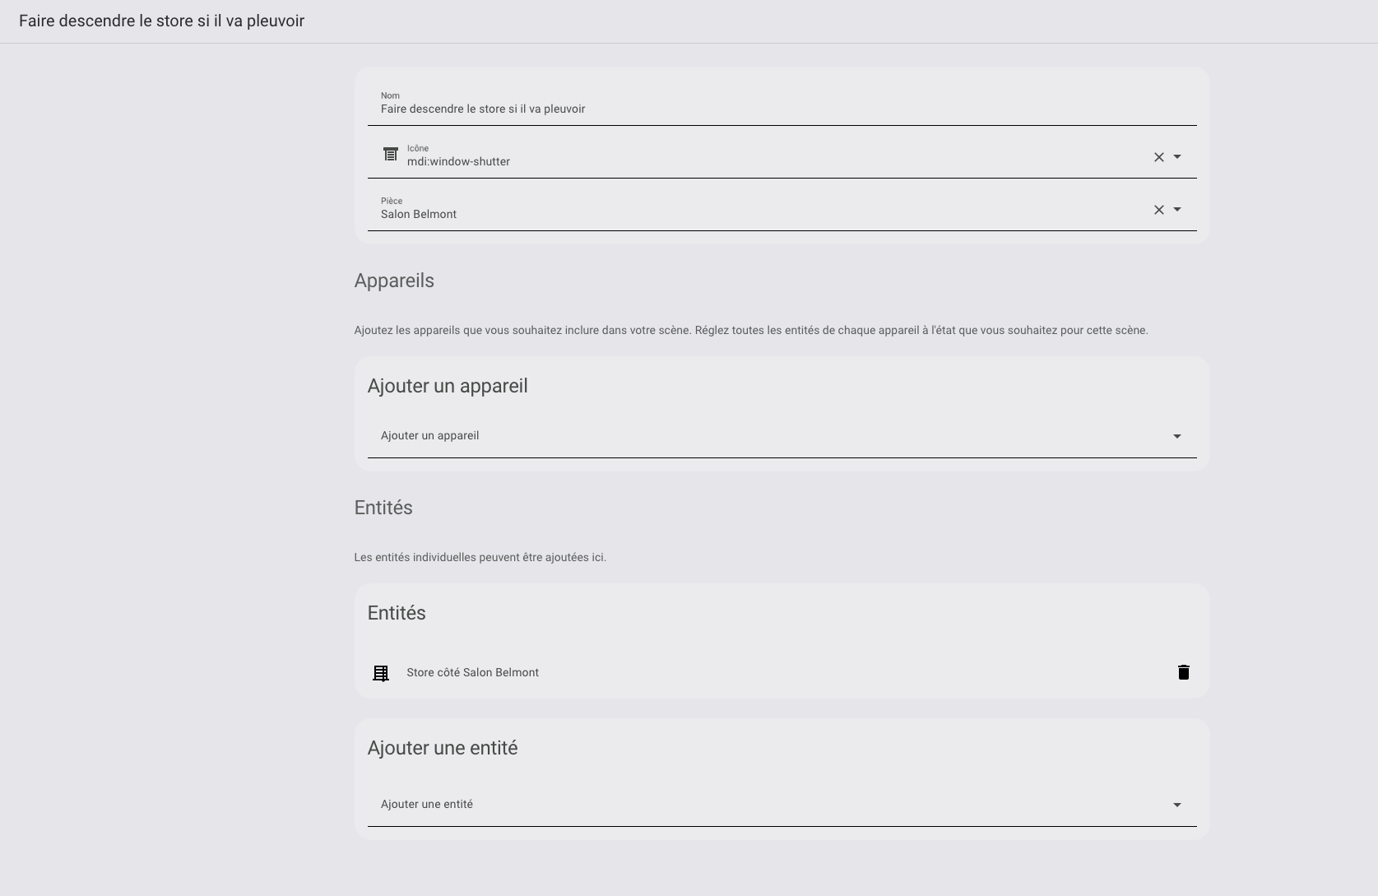Edit the Nom text field
This screenshot has height=896, width=1378.
782,103
